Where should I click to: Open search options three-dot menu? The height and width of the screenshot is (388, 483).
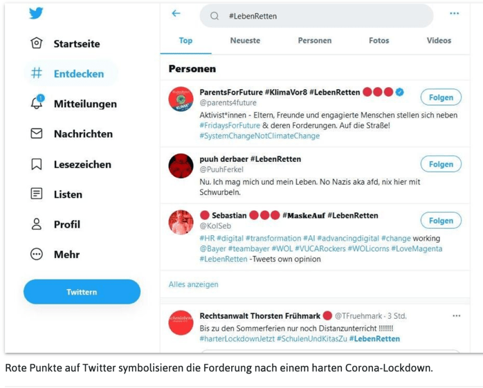[x=454, y=14]
